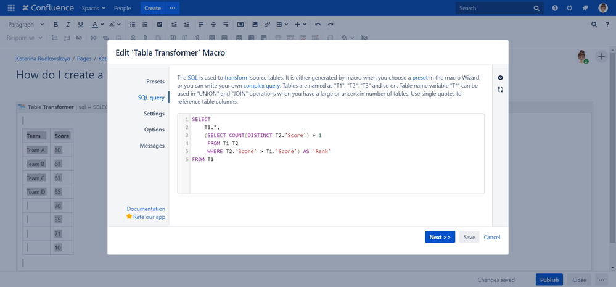The width and height of the screenshot is (616, 287).
Task: Open the Confluence app switcher grid
Action: coord(11,8)
